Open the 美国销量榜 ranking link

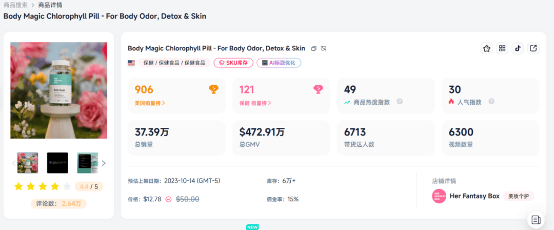click(150, 103)
